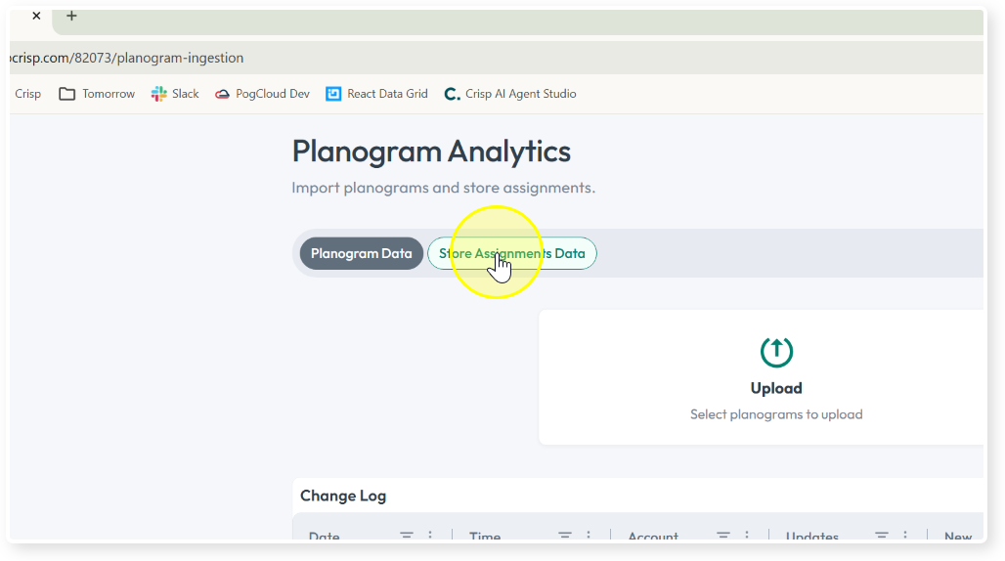Sort by the Date column header
Screen dimensions: 1005x561
click(x=325, y=537)
